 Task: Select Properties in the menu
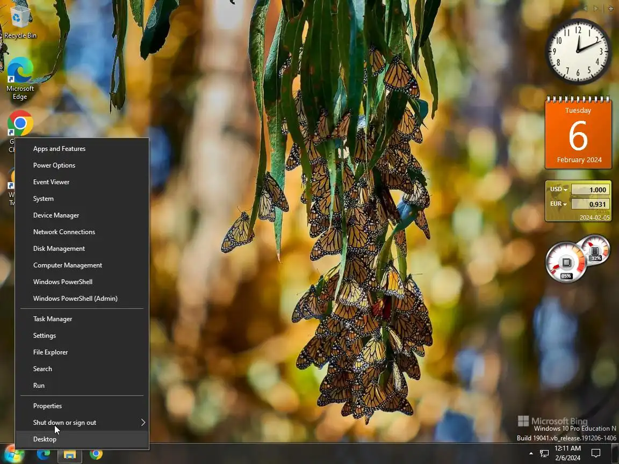[82, 406]
